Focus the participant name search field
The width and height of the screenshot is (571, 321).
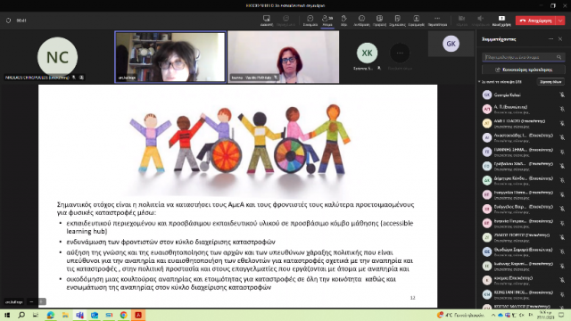point(524,57)
